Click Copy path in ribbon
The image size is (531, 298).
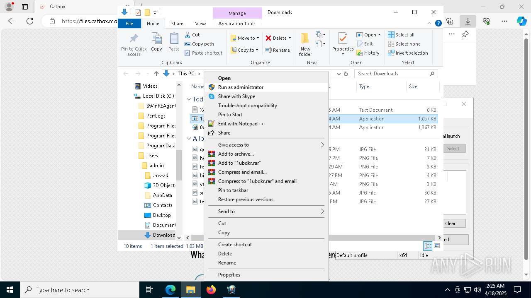click(199, 44)
